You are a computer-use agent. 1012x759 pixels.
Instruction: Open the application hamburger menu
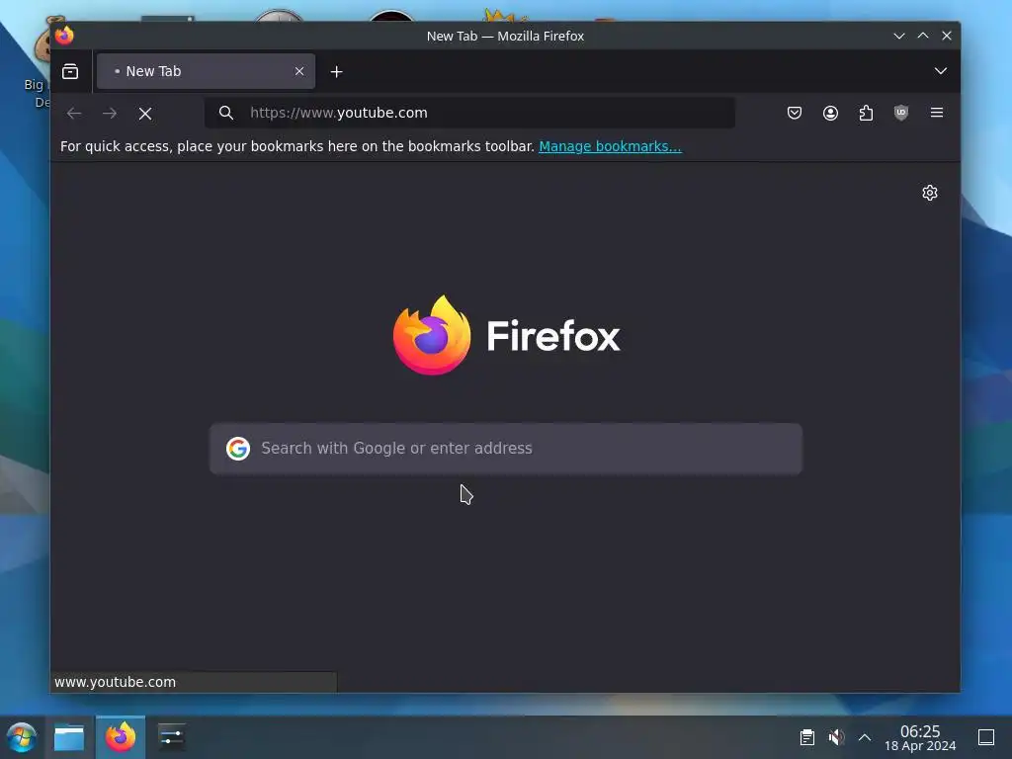coord(937,113)
